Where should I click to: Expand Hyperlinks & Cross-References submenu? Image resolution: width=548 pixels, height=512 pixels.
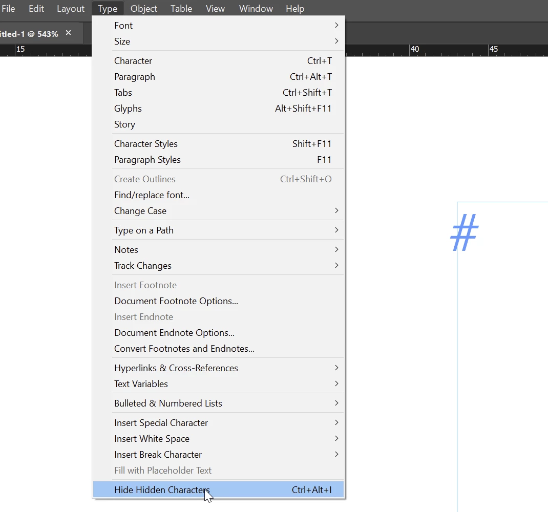[x=218, y=368]
